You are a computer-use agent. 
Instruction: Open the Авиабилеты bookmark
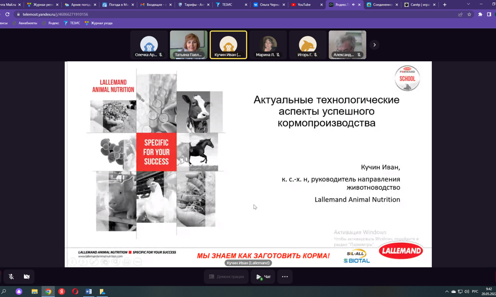[x=24, y=23]
